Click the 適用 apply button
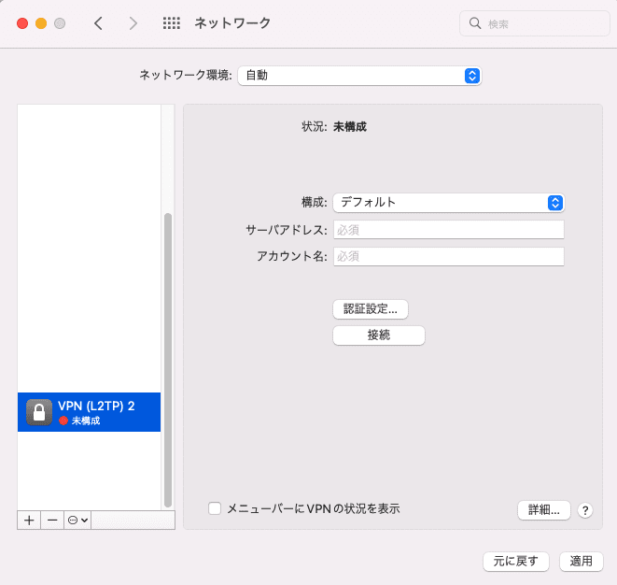This screenshot has width=617, height=585. pos(582,561)
